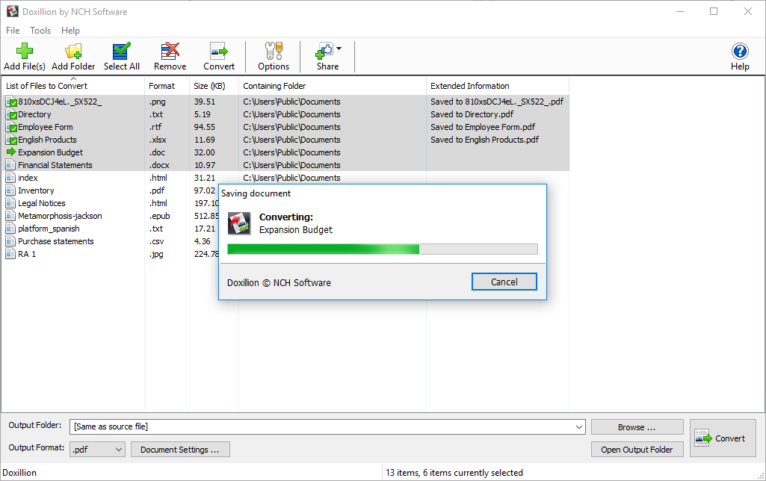Expand the Output Folder dropdown arrow
766x481 pixels.
point(579,427)
